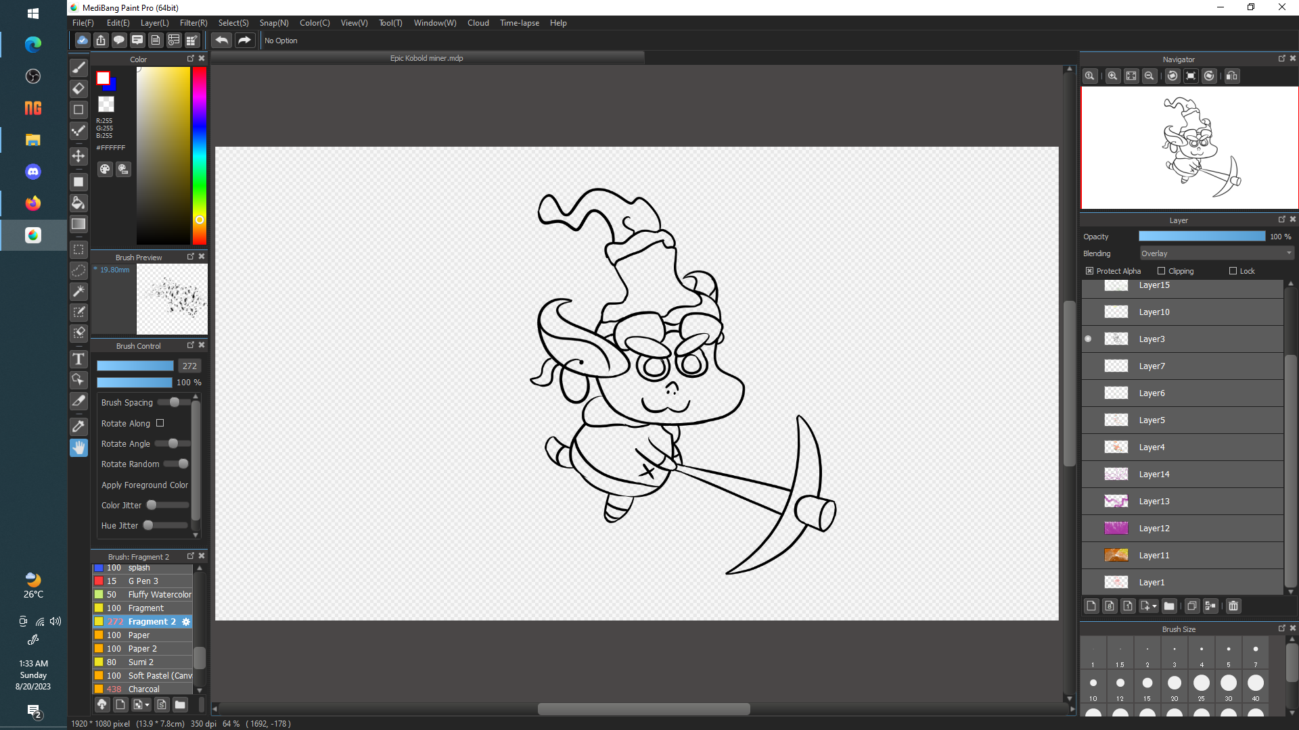This screenshot has height=730, width=1299.
Task: Adjust the Brush Spacing slider
Action: [175, 402]
